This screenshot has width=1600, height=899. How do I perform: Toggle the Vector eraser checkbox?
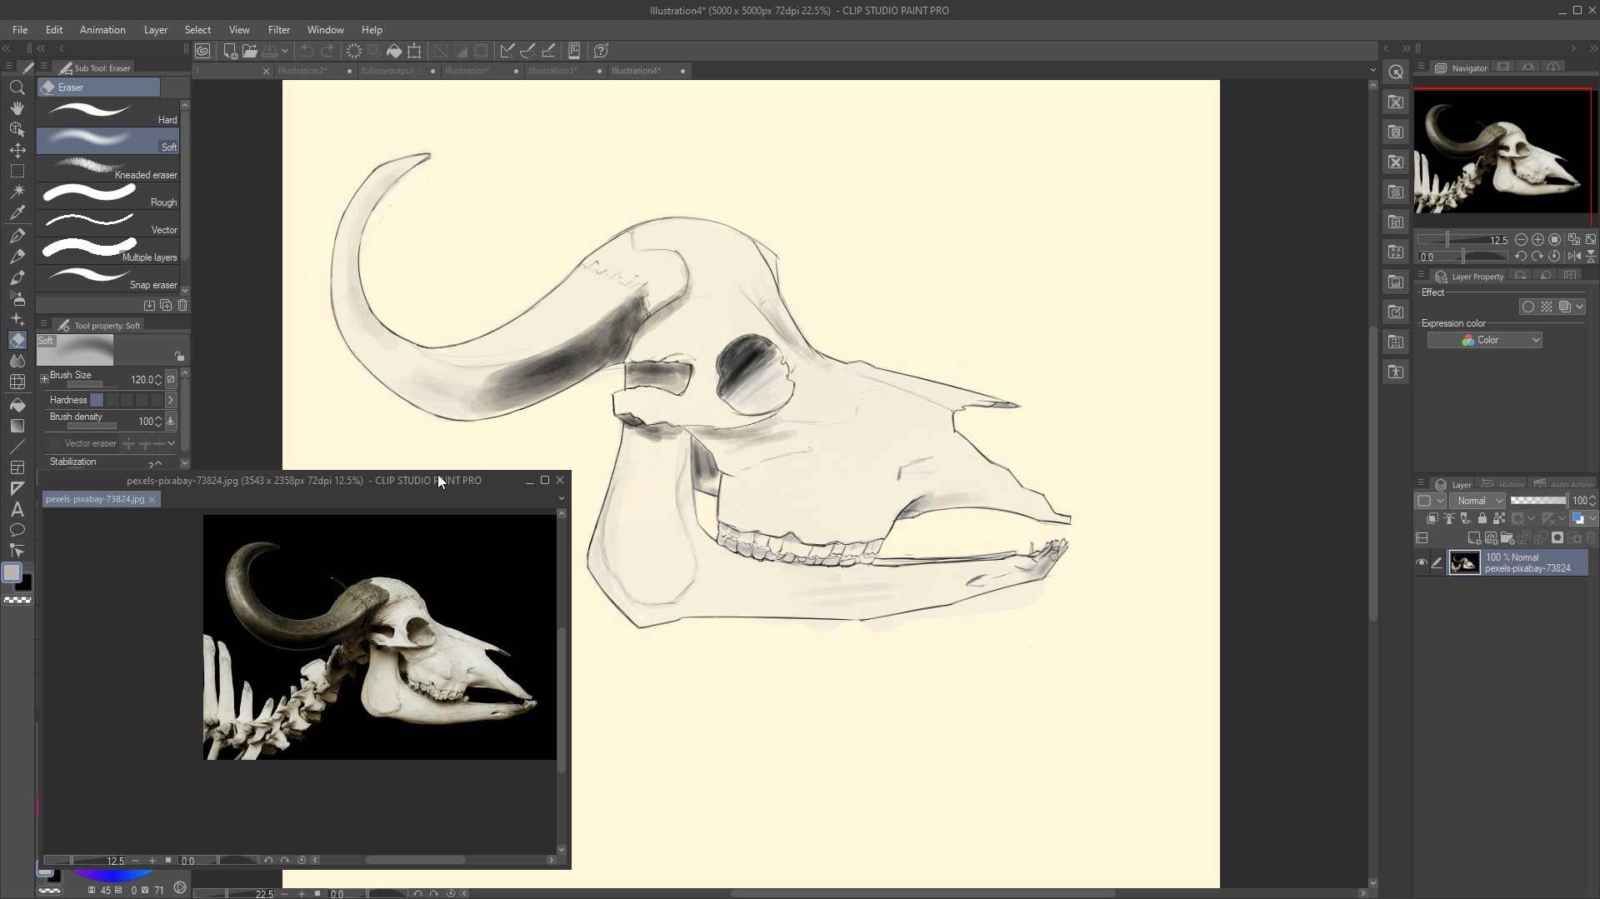[x=56, y=443]
